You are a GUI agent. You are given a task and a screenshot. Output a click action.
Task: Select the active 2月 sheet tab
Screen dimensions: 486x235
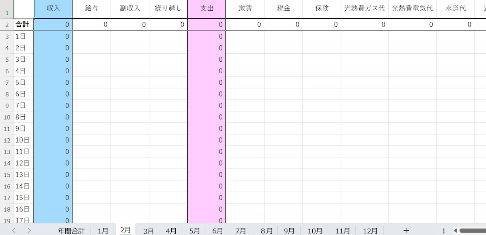[x=125, y=230]
